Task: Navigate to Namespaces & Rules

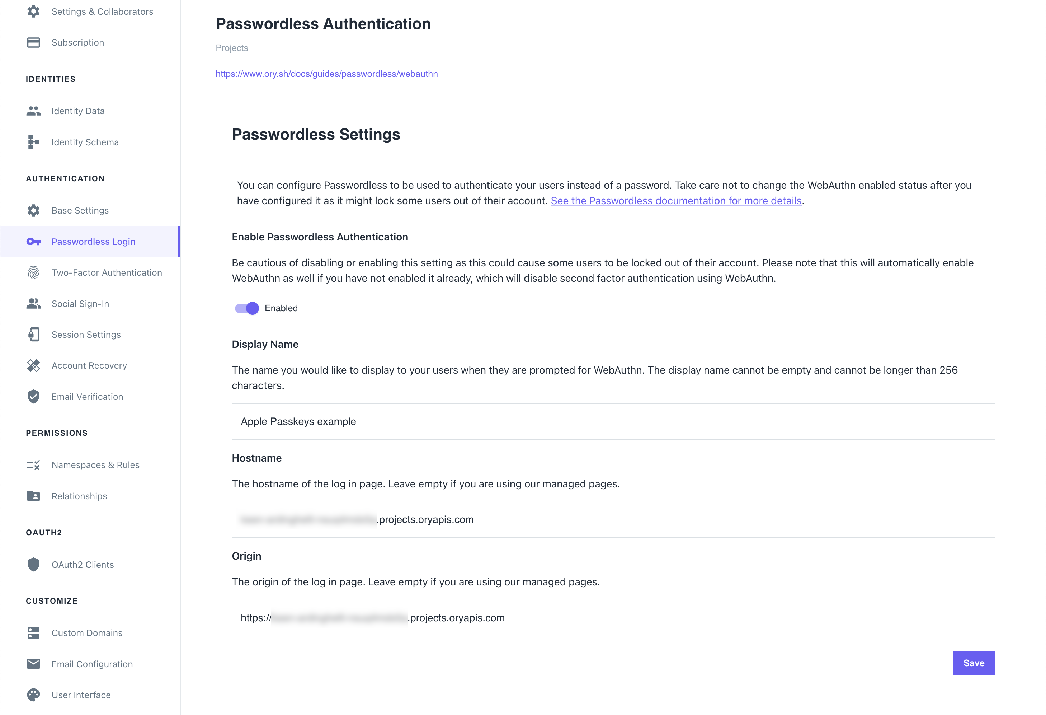Action: click(95, 465)
